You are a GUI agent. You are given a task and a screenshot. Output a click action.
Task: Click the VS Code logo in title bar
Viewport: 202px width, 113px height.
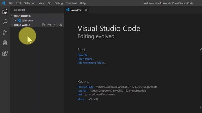[x=3, y=3]
